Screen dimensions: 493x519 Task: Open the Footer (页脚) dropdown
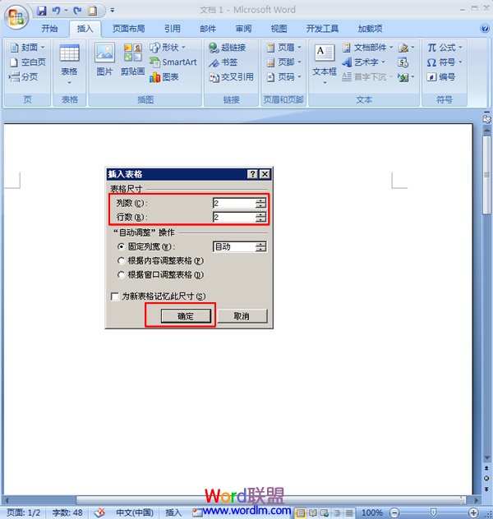(284, 62)
